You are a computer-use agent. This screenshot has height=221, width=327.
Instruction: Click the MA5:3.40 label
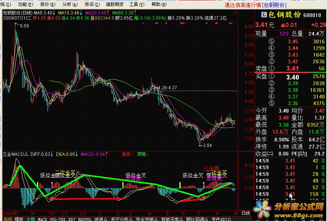(43, 13)
